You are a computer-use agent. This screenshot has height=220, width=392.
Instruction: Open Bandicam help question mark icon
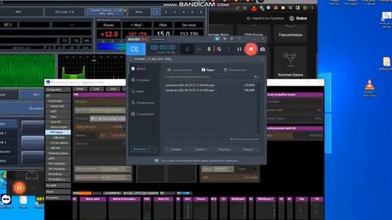point(239,39)
